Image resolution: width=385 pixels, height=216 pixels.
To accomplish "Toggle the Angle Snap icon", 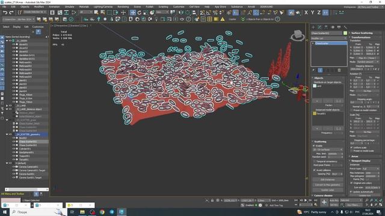I will (209, 13).
